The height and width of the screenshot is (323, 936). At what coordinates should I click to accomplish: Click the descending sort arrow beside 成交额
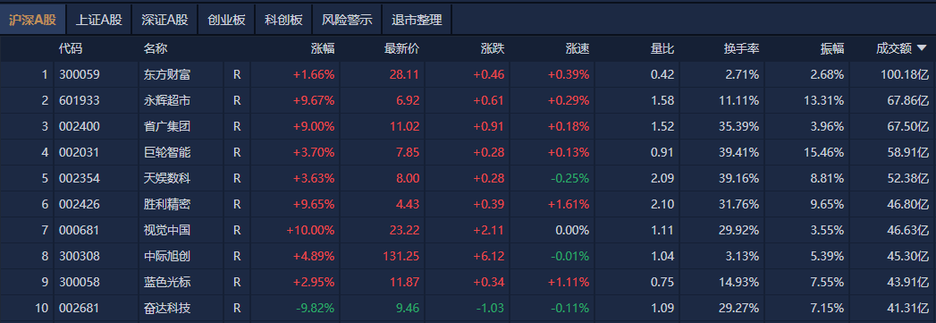[922, 49]
